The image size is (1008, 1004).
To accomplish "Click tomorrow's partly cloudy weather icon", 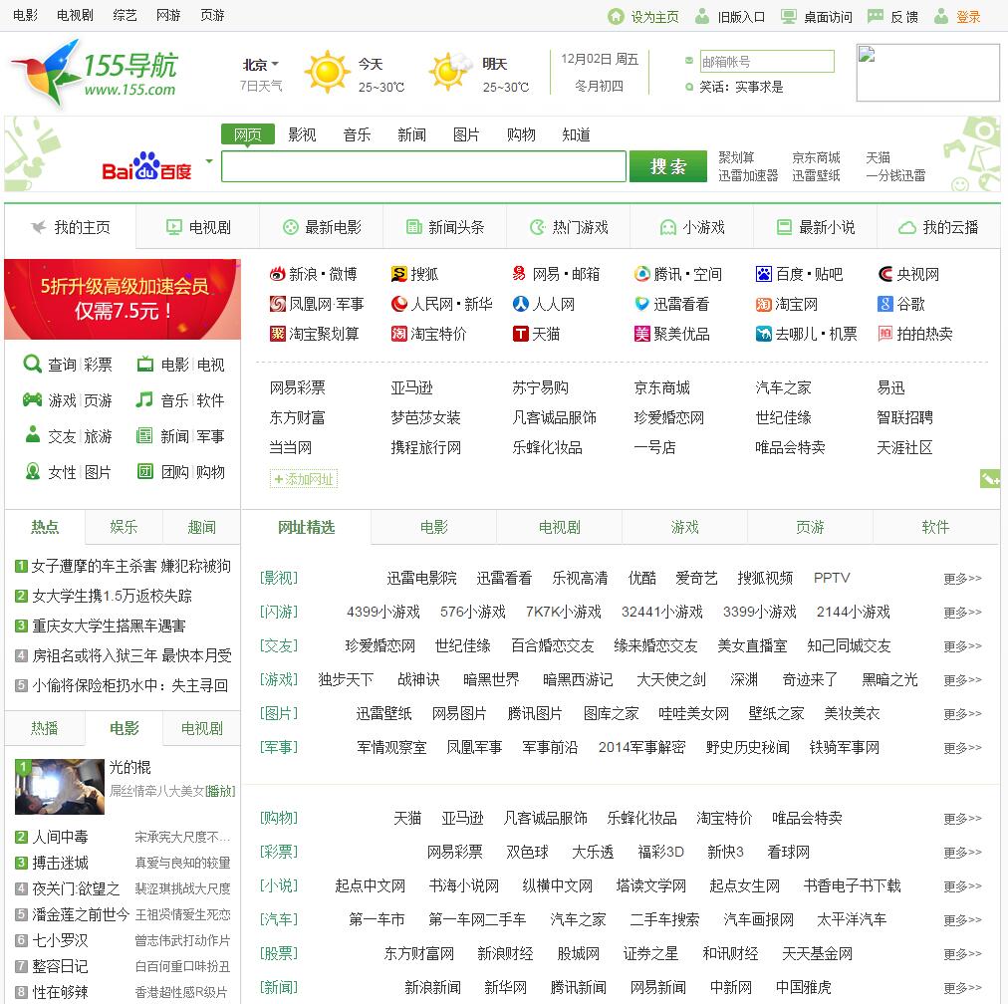I will pyautogui.click(x=450, y=72).
